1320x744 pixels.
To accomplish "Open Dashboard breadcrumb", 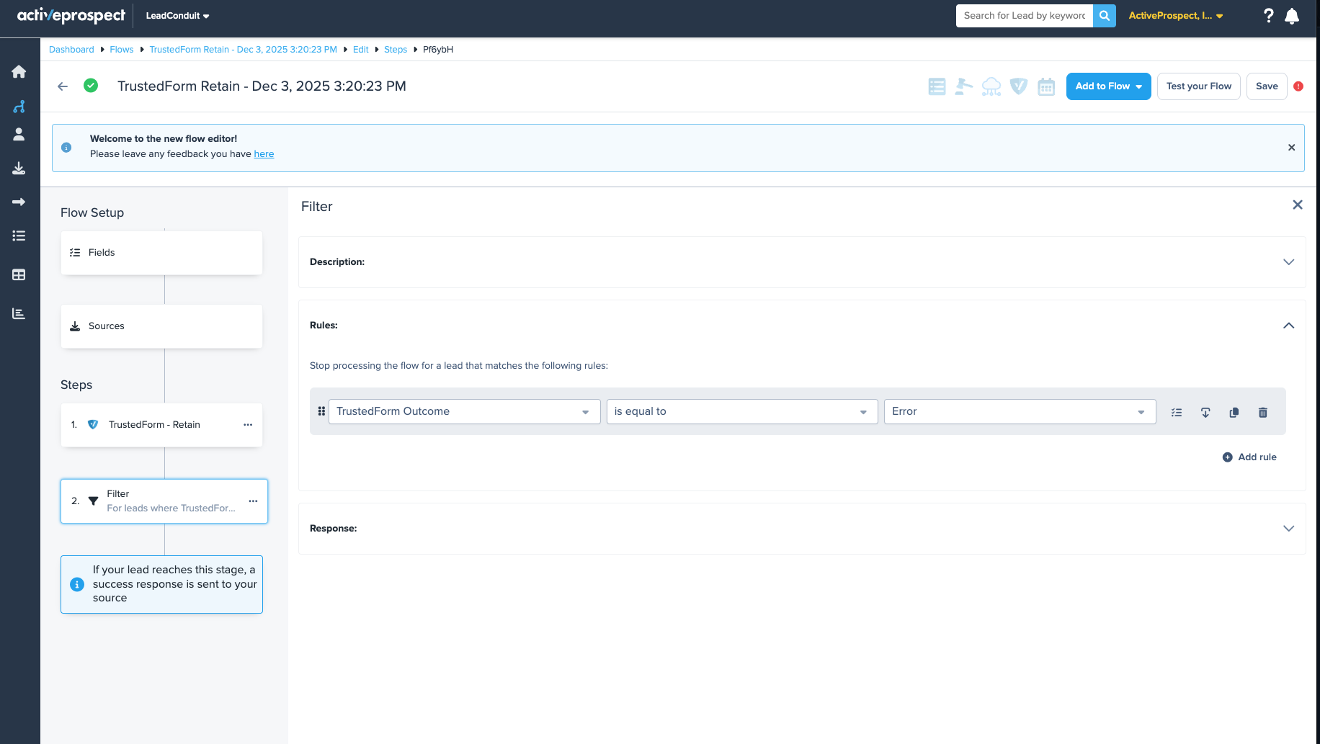I will point(71,50).
